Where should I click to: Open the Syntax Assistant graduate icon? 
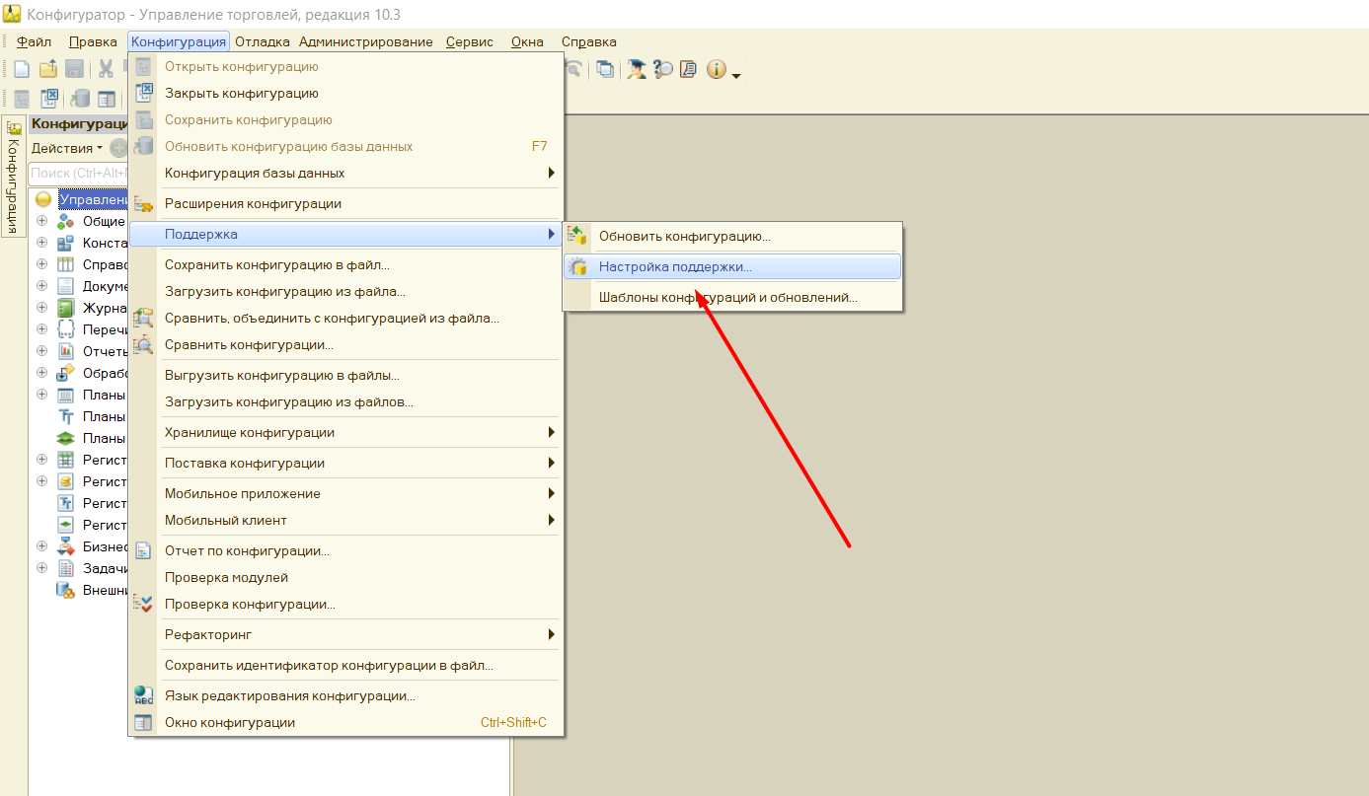[639, 69]
